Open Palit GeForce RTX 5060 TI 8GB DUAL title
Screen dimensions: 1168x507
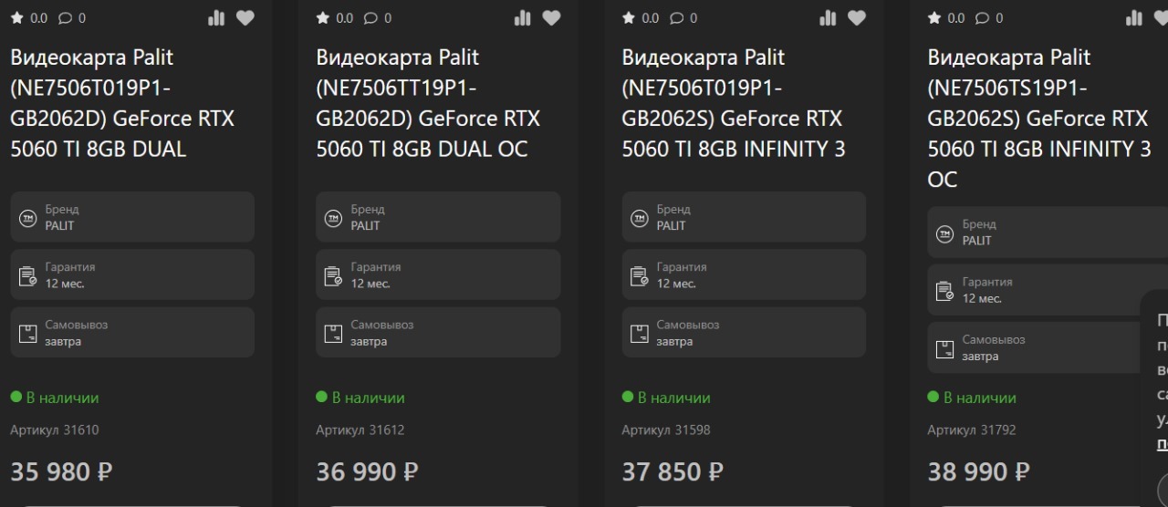(122, 103)
